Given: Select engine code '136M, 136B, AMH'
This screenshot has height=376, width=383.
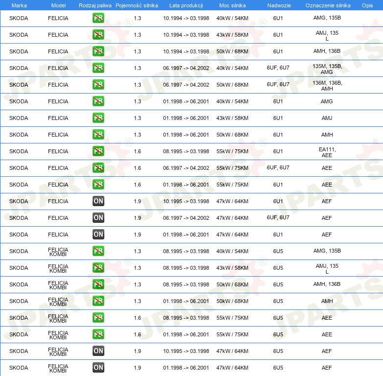Looking at the screenshot, I should 327,86.
